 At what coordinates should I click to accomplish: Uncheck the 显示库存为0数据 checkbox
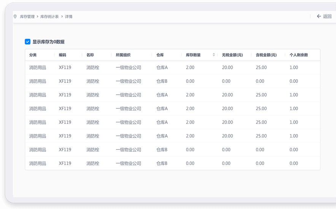tap(28, 41)
